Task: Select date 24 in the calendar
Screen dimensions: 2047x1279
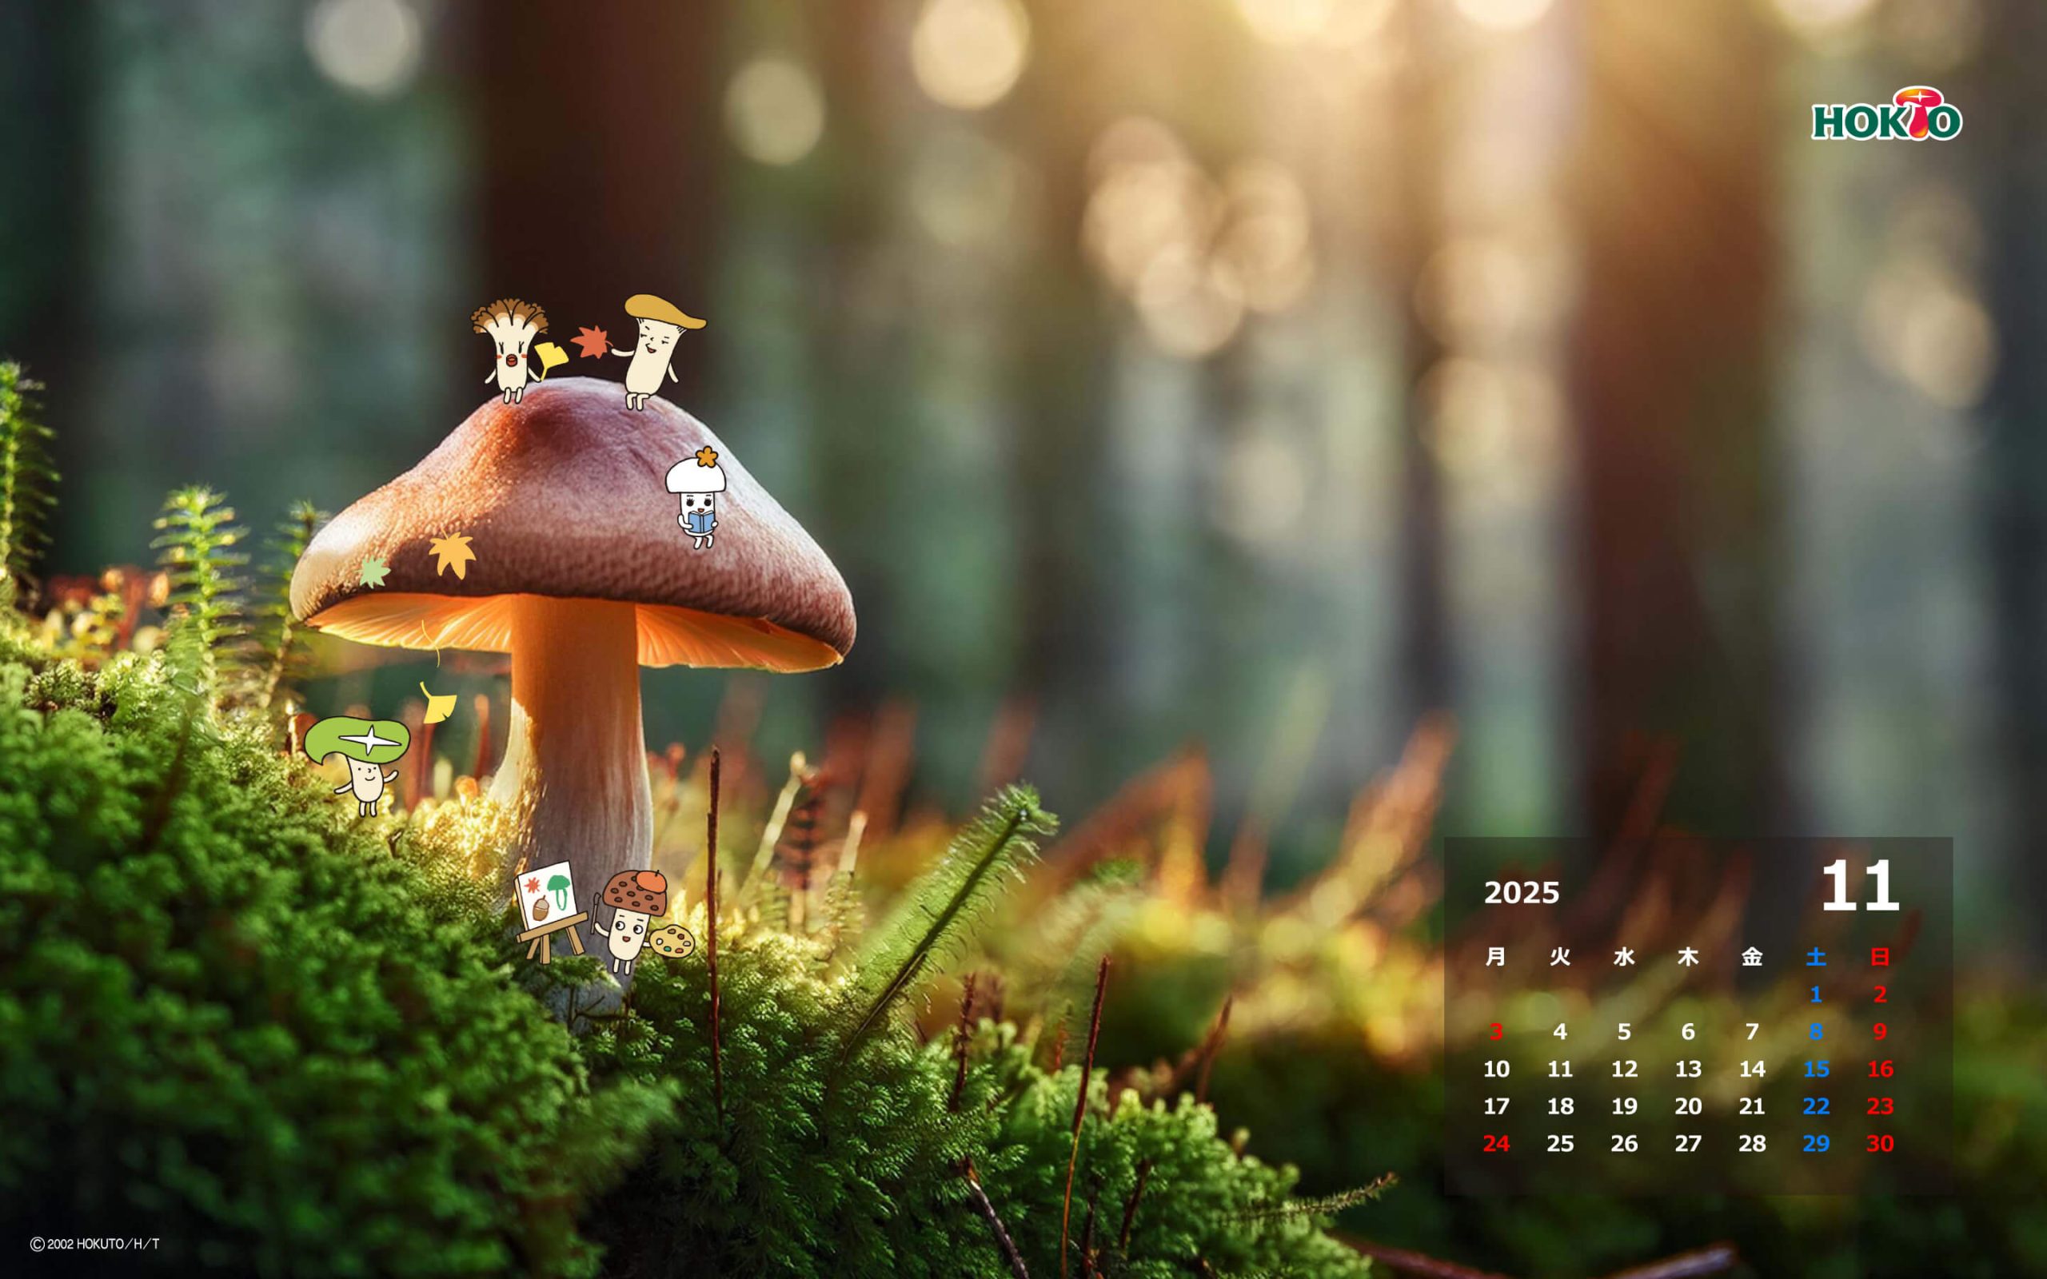Action: pos(1495,1143)
